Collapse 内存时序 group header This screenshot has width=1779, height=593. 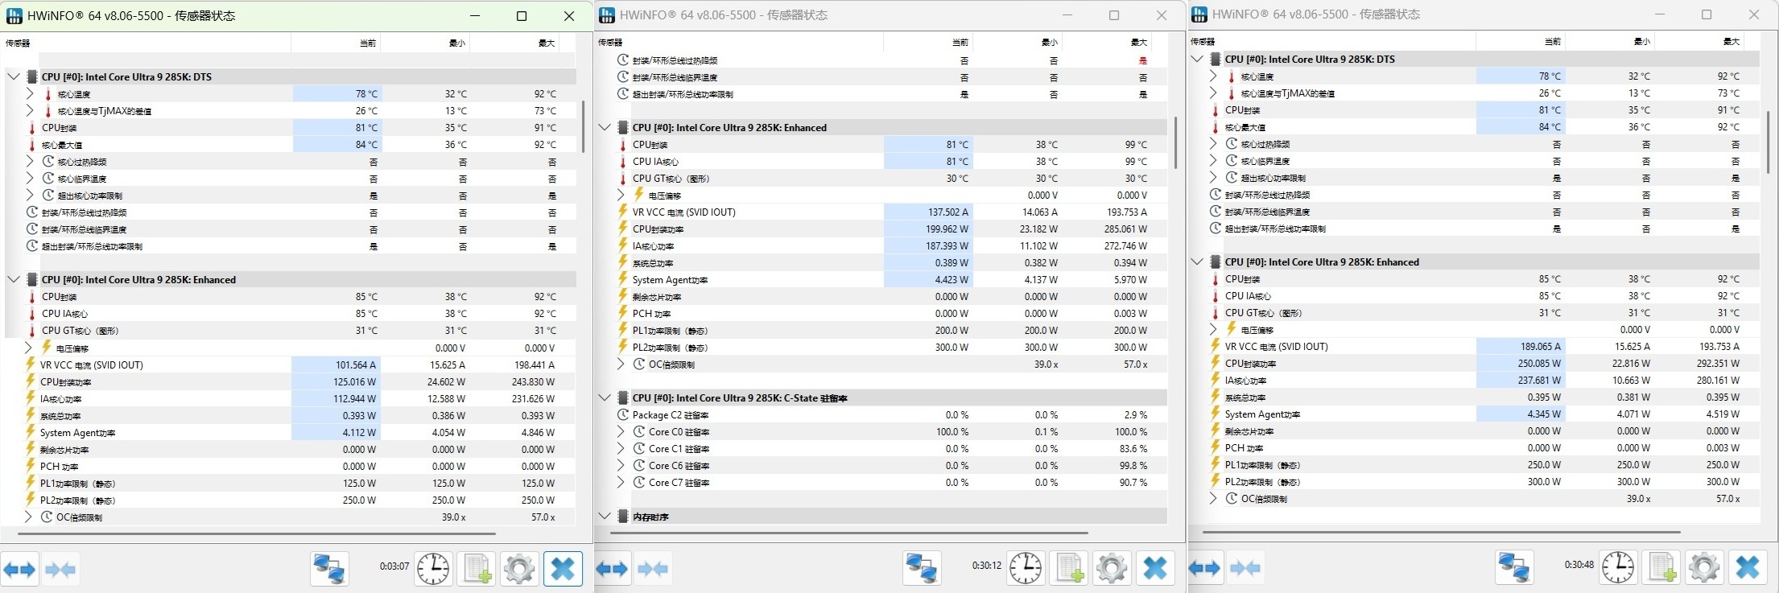click(x=605, y=516)
